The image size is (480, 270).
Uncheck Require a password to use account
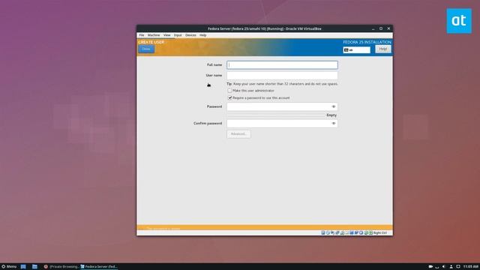229,97
